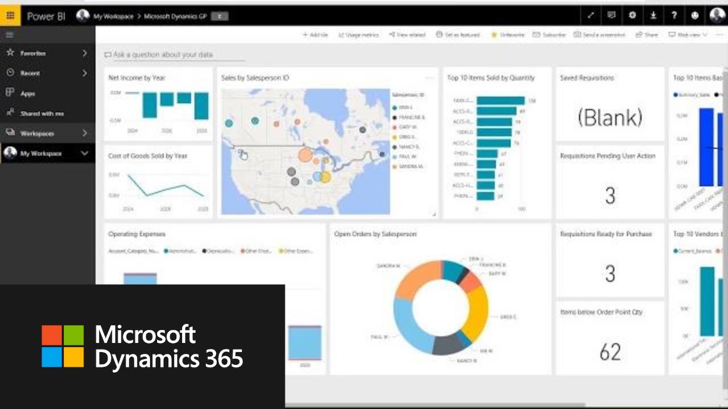Select Recent in the sidebar
The height and width of the screenshot is (409, 728).
pyautogui.click(x=30, y=73)
